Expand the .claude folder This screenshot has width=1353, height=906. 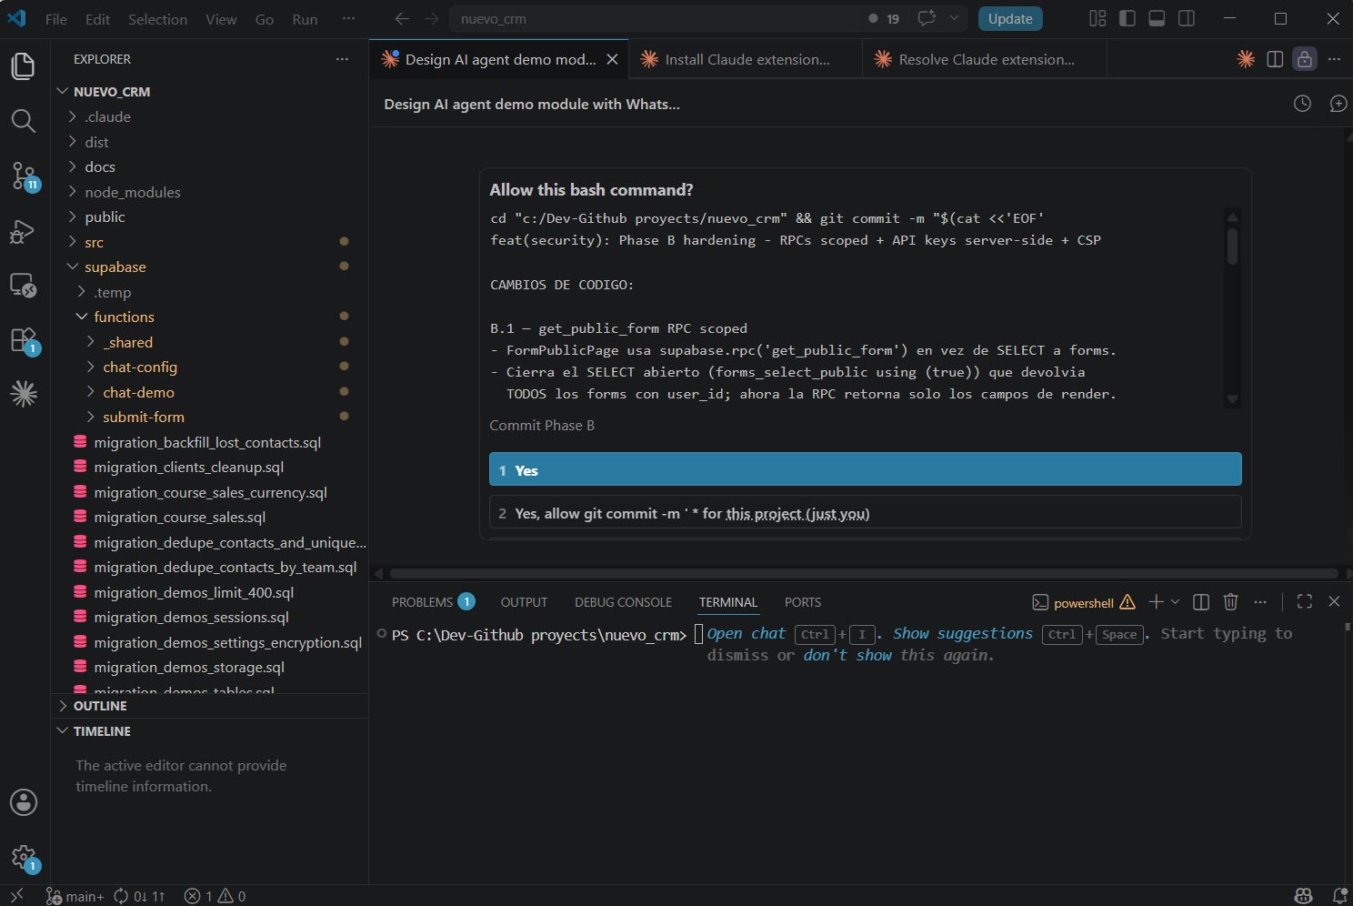click(x=73, y=116)
